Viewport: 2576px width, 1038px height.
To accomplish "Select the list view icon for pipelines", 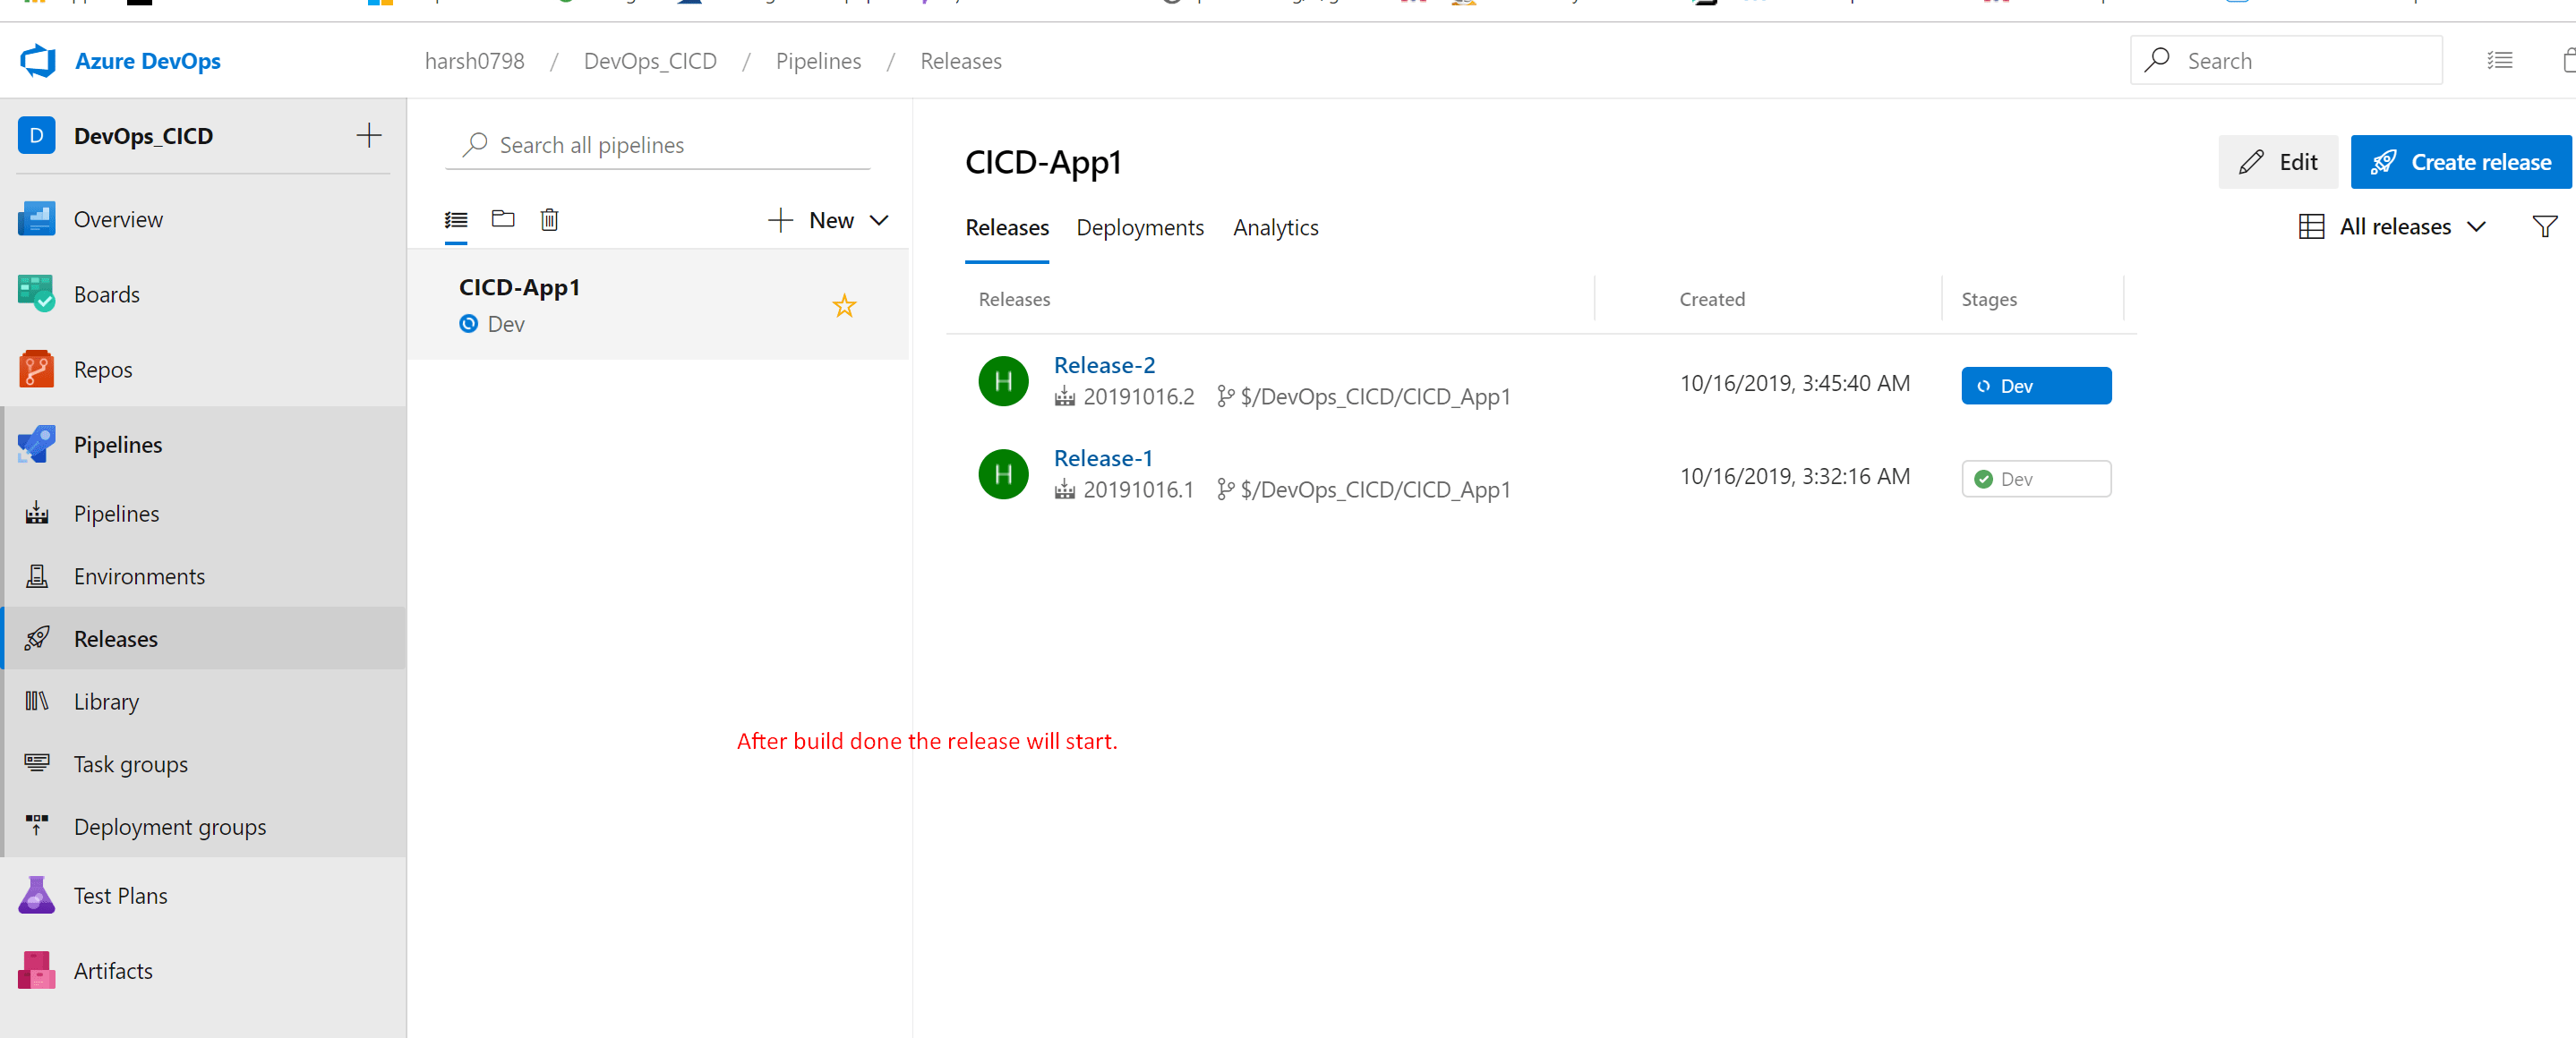I will pos(456,220).
